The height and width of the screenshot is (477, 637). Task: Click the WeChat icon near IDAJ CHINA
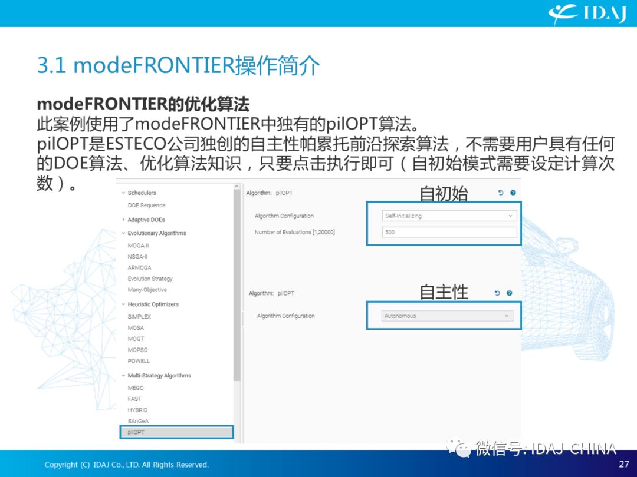(459, 448)
